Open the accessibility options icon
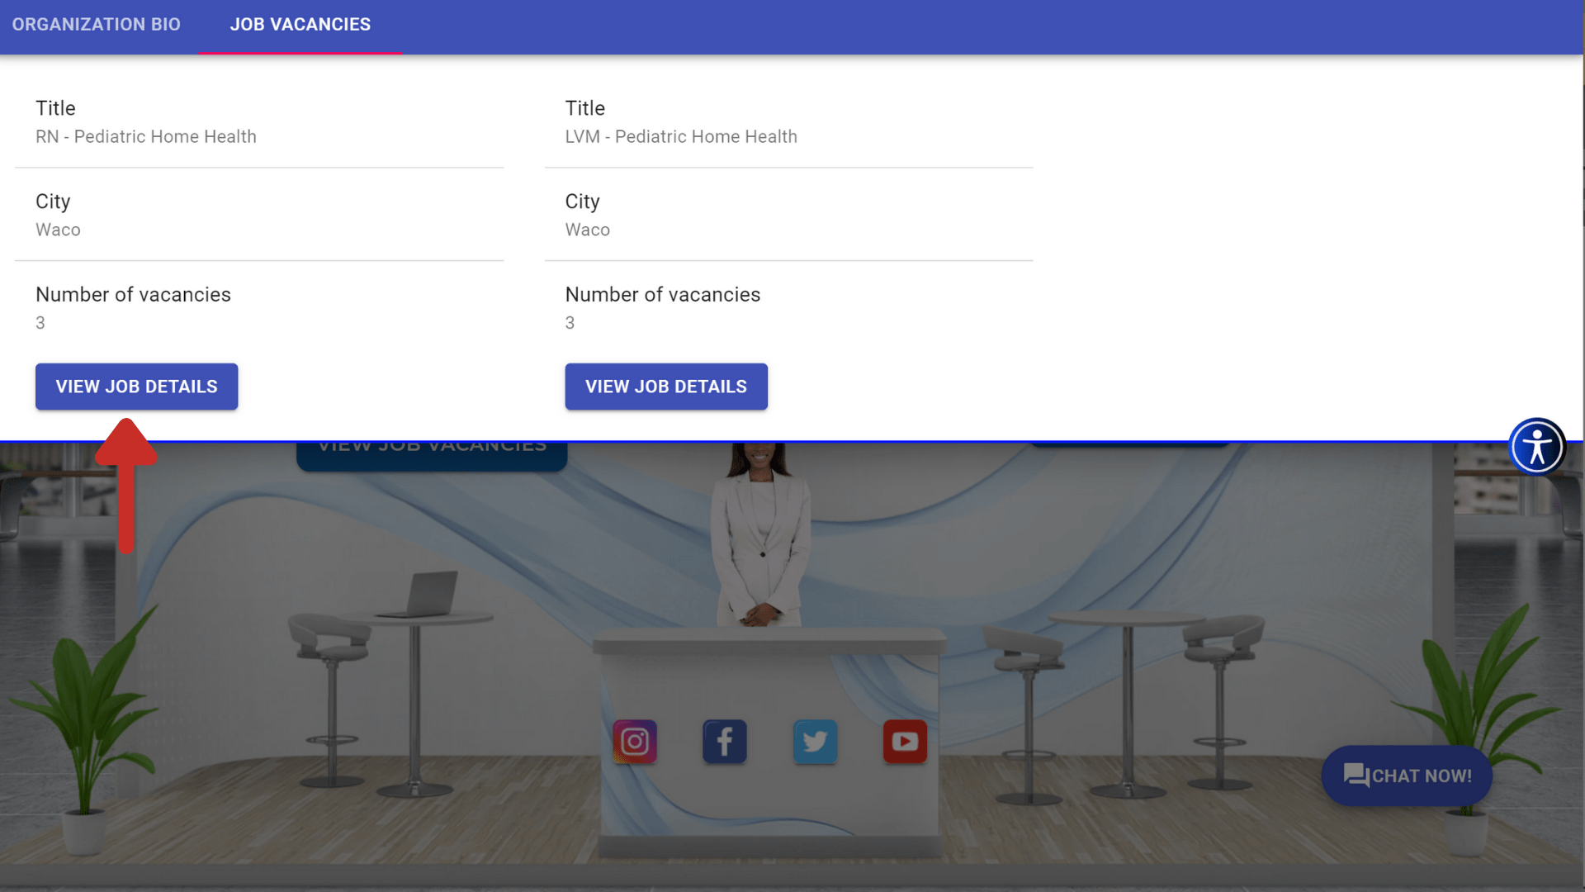Viewport: 1585px width, 892px height. 1536,447
